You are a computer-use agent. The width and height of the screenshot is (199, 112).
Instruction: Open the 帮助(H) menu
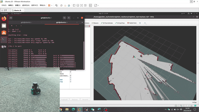(x=43, y=5)
